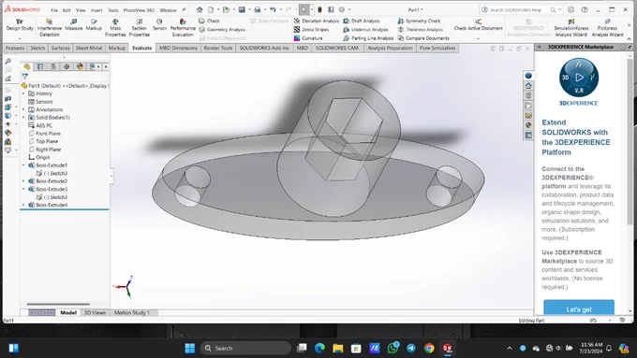Viewport: 637px width, 358px height.
Task: Open the Design Study dropdown arrow
Action: pyautogui.click(x=20, y=38)
